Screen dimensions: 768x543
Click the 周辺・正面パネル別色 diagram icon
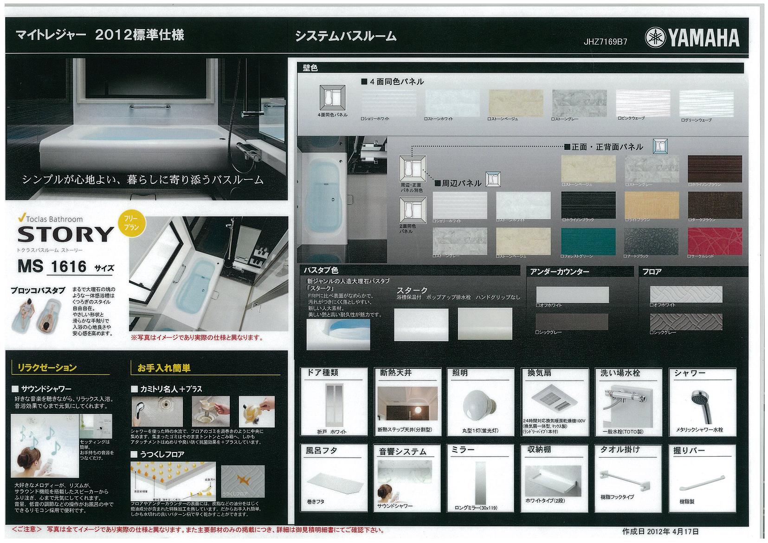413,168
